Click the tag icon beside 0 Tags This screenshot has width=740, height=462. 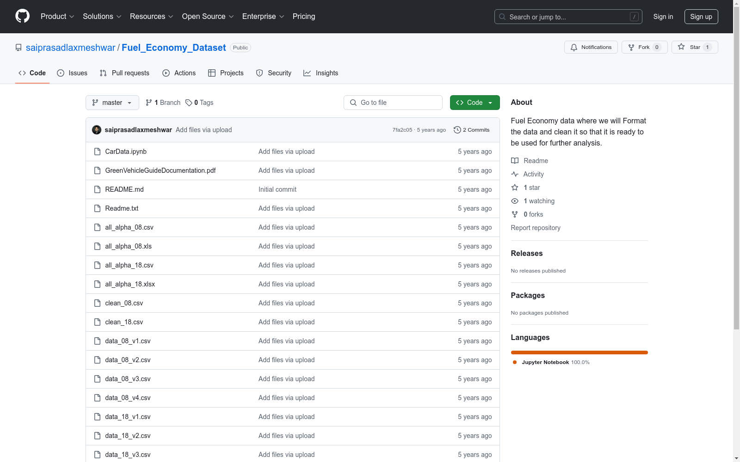pos(189,103)
